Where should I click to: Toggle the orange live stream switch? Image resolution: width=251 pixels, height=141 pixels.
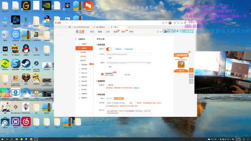[x=109, y=49]
